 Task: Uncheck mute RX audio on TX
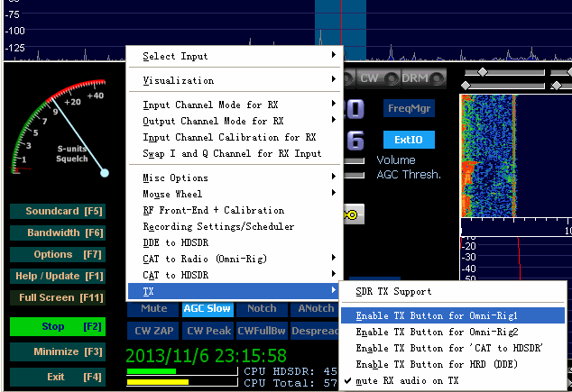[453, 380]
